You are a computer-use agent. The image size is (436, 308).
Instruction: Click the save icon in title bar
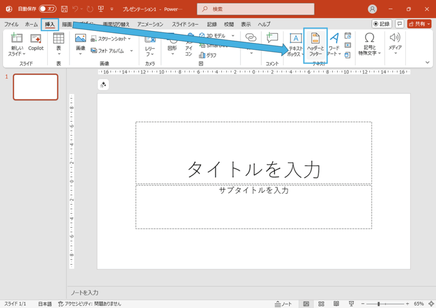pyautogui.click(x=64, y=9)
